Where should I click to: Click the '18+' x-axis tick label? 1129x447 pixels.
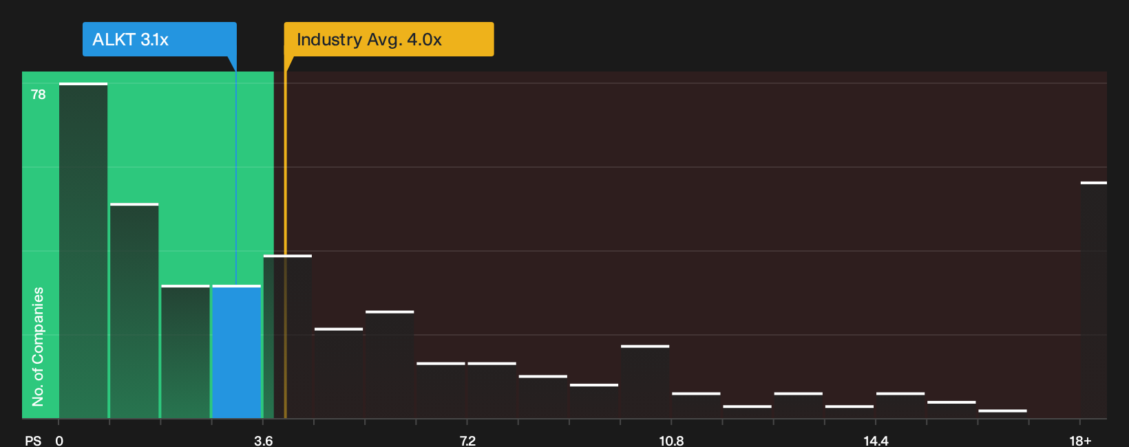click(x=1080, y=441)
